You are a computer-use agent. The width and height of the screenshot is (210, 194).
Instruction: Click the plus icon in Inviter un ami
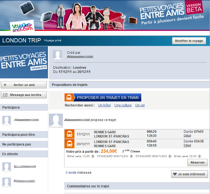[x=5, y=85]
